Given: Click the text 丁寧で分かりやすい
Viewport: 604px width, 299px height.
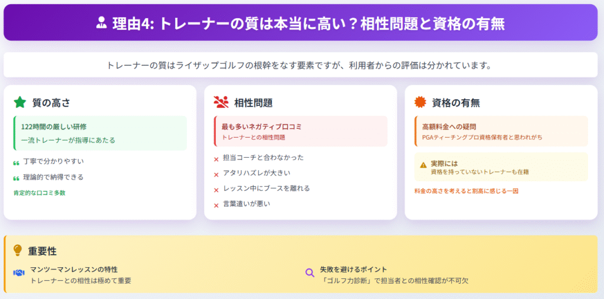Looking at the screenshot, I should [54, 161].
